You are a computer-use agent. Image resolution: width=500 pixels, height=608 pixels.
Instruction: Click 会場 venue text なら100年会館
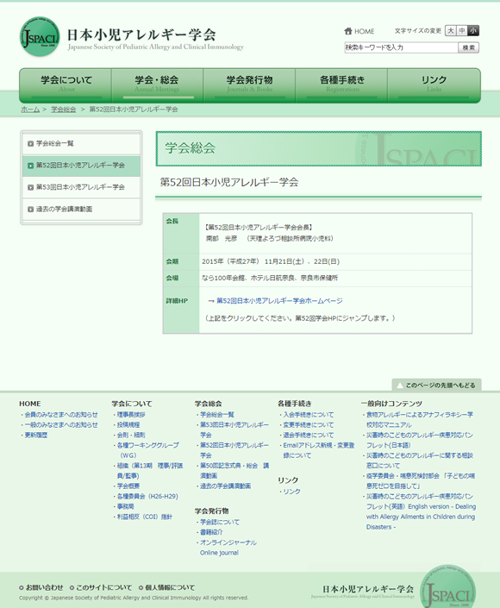point(270,278)
